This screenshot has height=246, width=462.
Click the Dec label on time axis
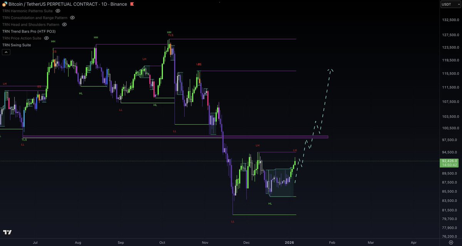pyautogui.click(x=247, y=243)
